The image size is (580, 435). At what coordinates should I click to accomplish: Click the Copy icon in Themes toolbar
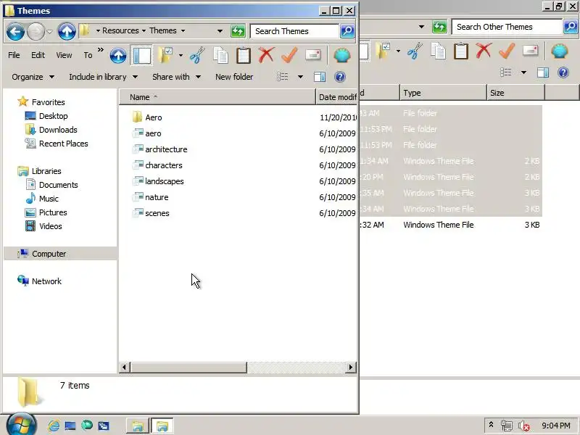[x=221, y=56]
